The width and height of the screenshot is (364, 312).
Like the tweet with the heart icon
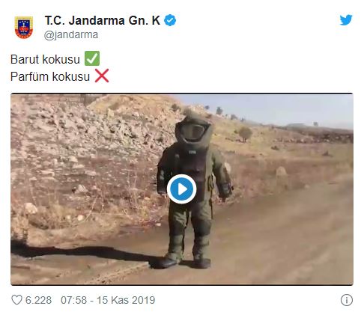16,300
